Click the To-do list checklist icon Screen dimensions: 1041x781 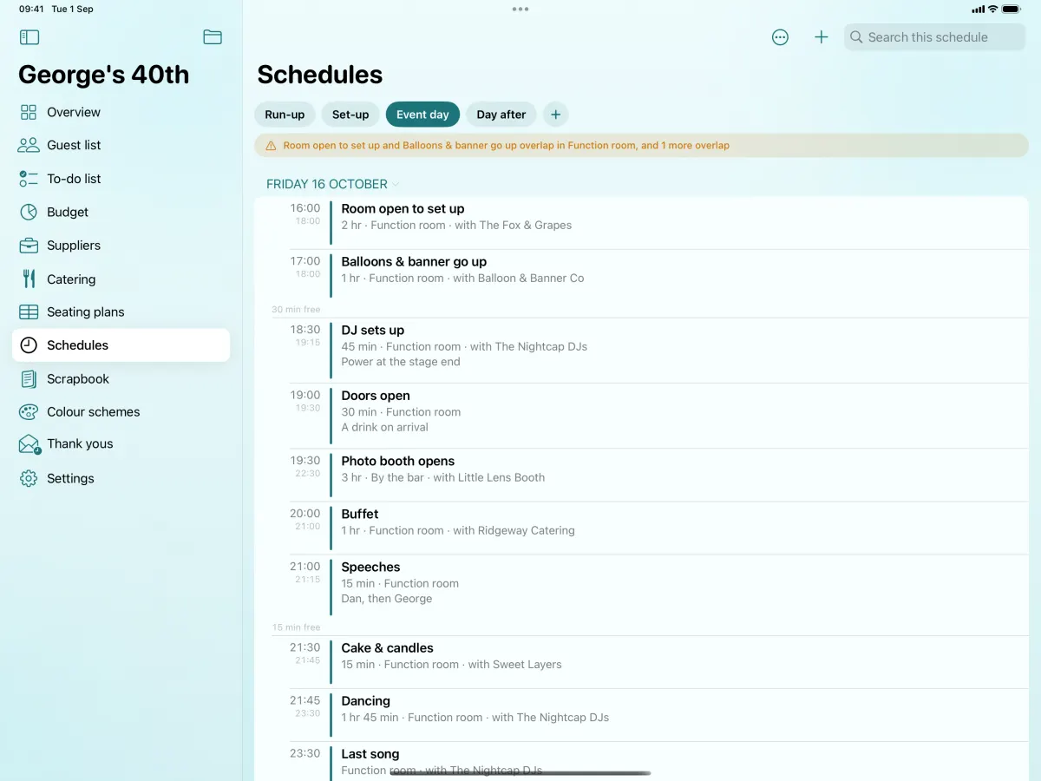(29, 179)
